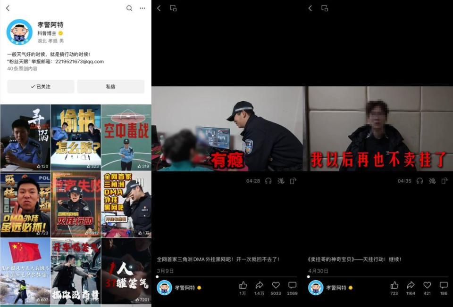The image size is (453, 307).
Task: Open search on the profile page
Action: (129, 8)
